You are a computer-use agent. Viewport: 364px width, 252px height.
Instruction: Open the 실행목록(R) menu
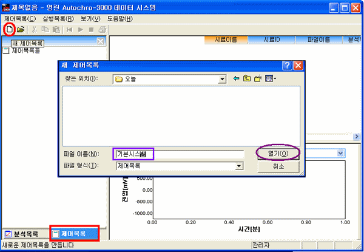pos(58,18)
